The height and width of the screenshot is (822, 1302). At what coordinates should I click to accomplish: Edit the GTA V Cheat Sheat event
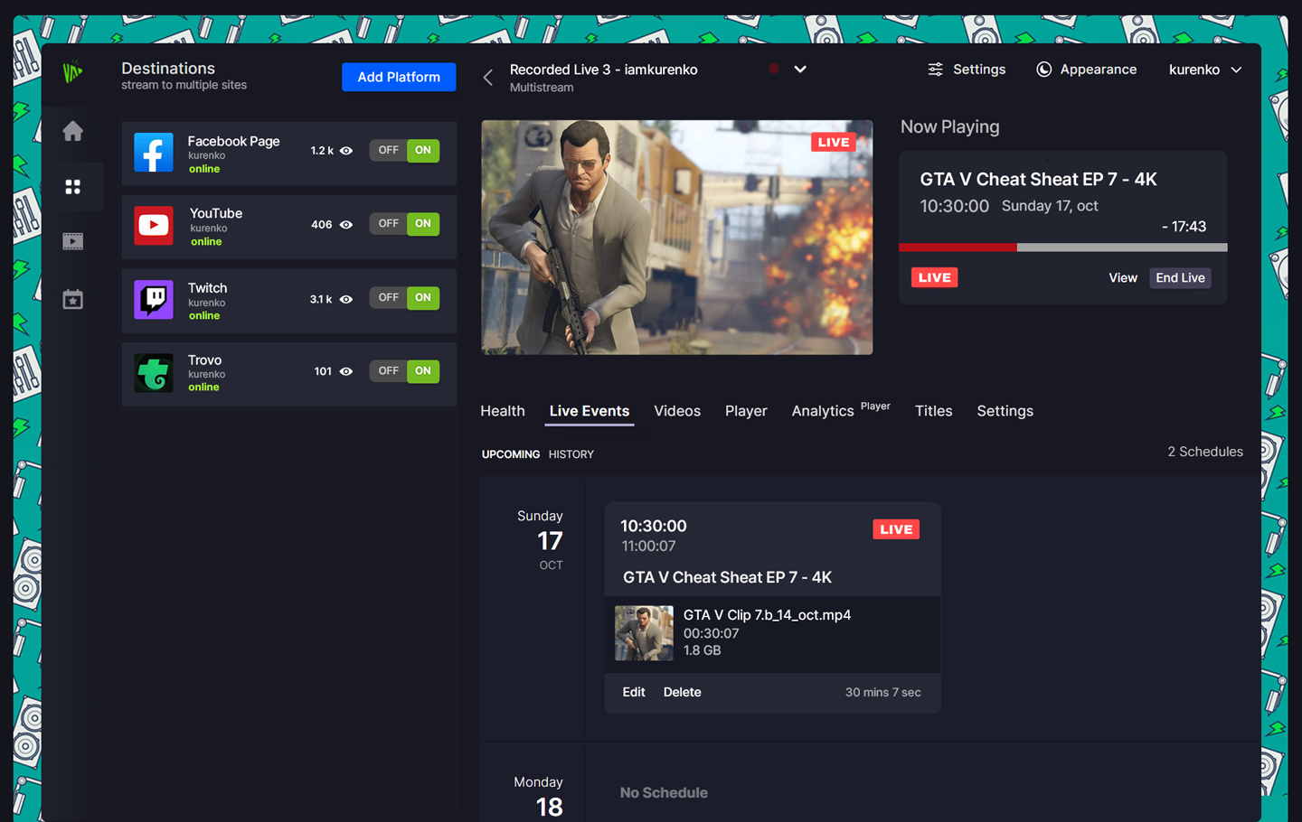click(634, 692)
